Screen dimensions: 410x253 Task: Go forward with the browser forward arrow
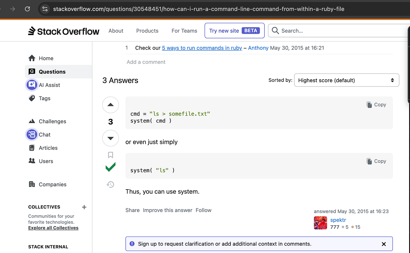[13, 9]
